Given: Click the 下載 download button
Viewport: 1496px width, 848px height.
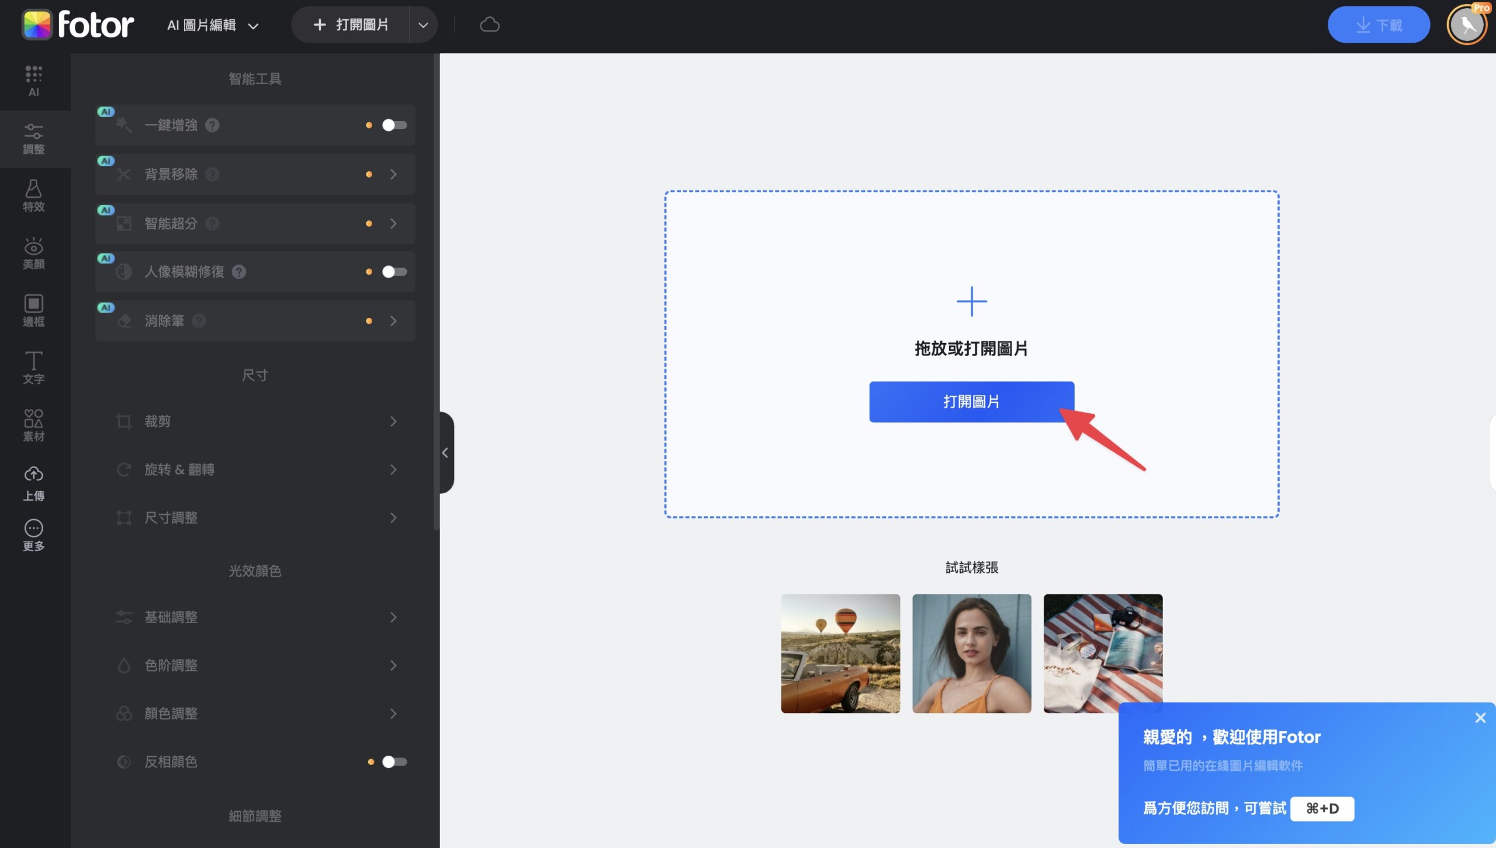Looking at the screenshot, I should click(1379, 25).
